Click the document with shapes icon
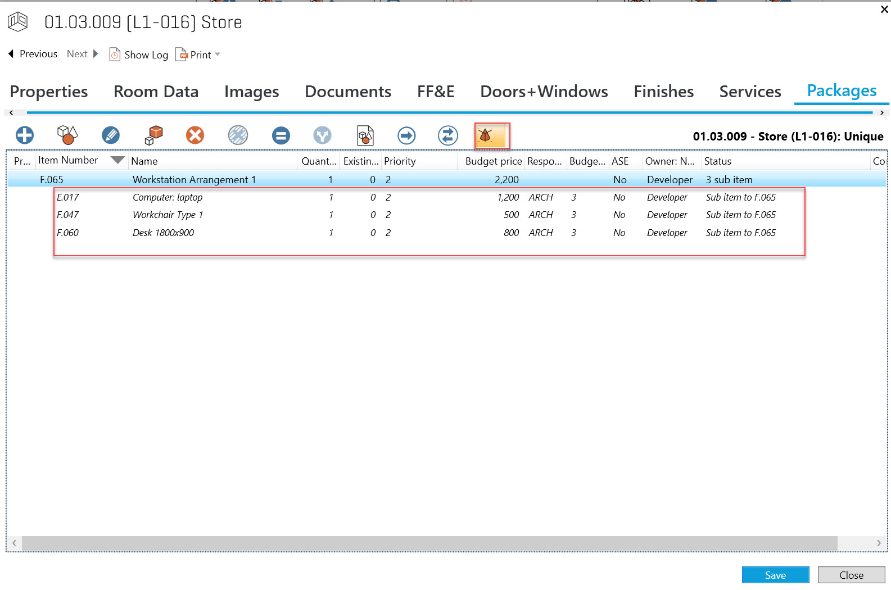891x590 pixels. click(365, 135)
